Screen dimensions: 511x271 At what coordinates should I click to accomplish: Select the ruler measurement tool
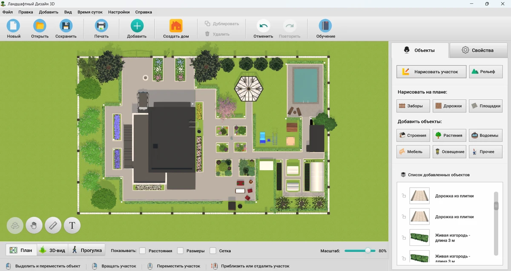pyautogui.click(x=53, y=225)
